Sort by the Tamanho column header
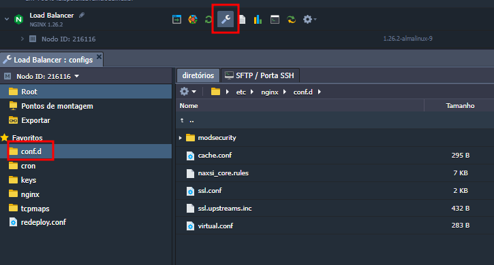494x265 pixels. click(459, 105)
